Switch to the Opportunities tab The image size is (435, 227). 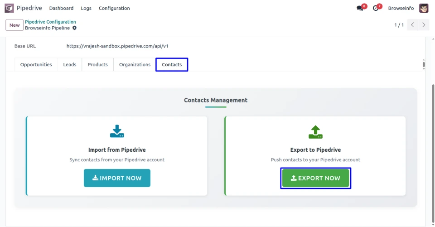click(36, 65)
